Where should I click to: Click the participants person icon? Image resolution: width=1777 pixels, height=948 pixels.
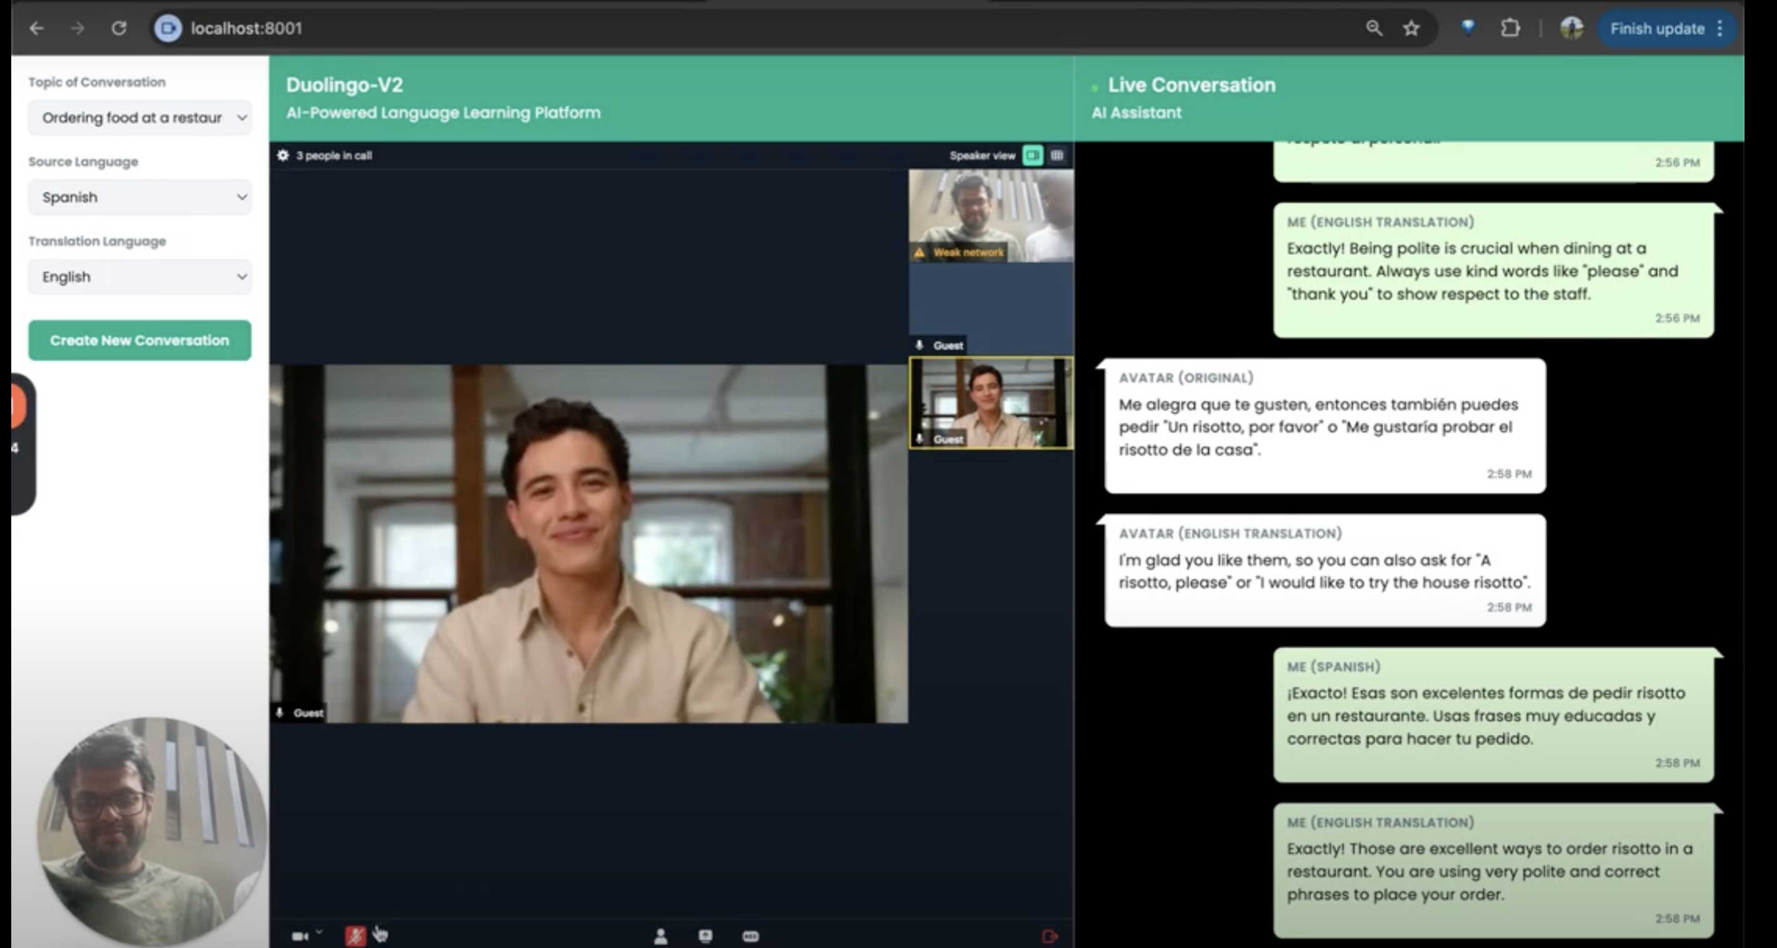click(660, 936)
